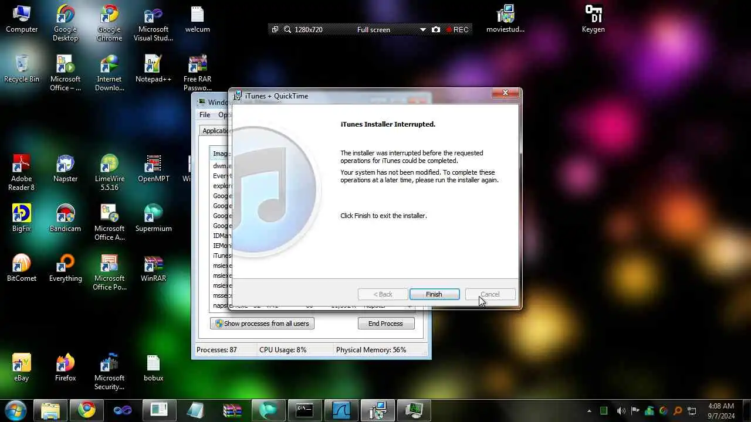Open the Napster desktop shortcut
Viewport: 751px width, 422px height.
click(65, 168)
